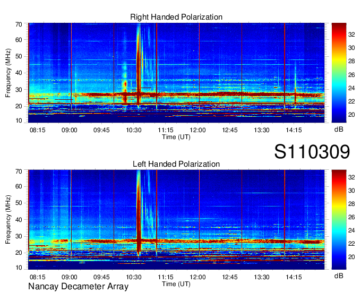Click the 14:15 tick label on bottom plot
This screenshot has width=361, height=293.
click(x=294, y=277)
